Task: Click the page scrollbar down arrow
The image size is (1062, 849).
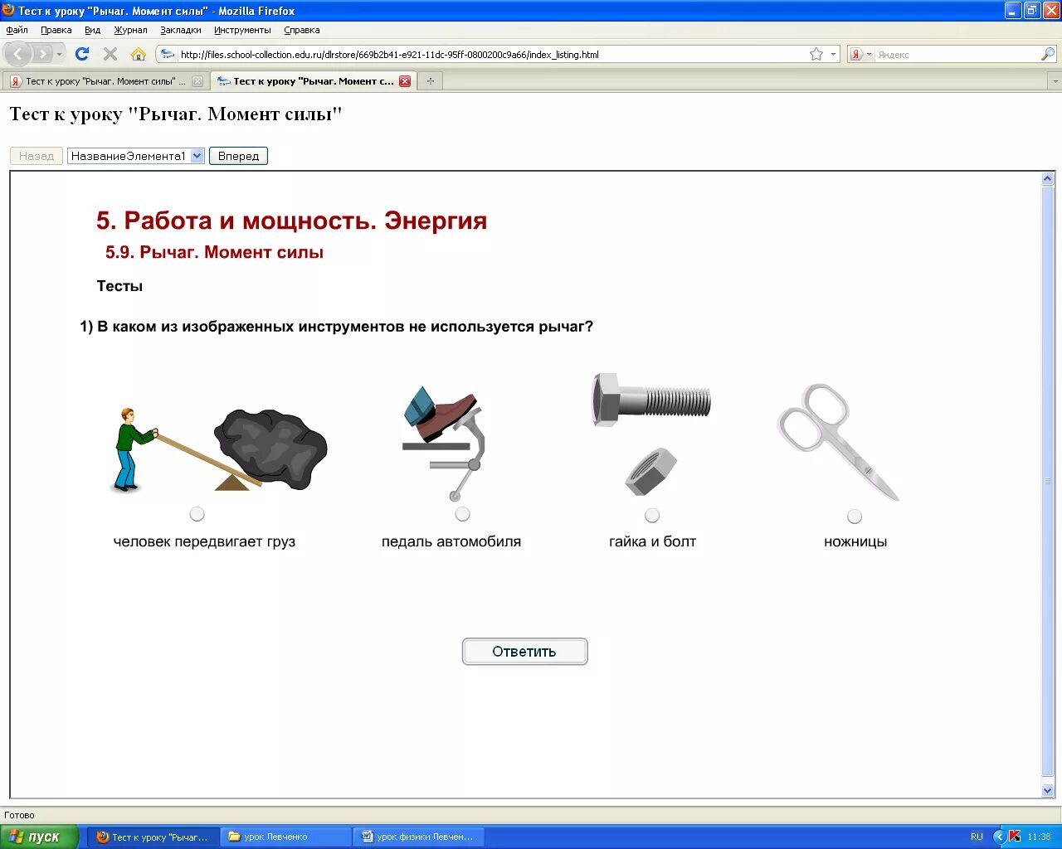Action: pyautogui.click(x=1047, y=790)
